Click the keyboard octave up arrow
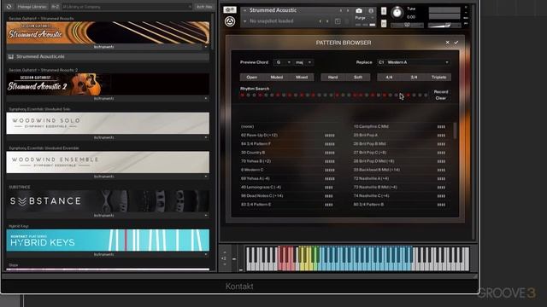547x307 pixels. pos(224,252)
